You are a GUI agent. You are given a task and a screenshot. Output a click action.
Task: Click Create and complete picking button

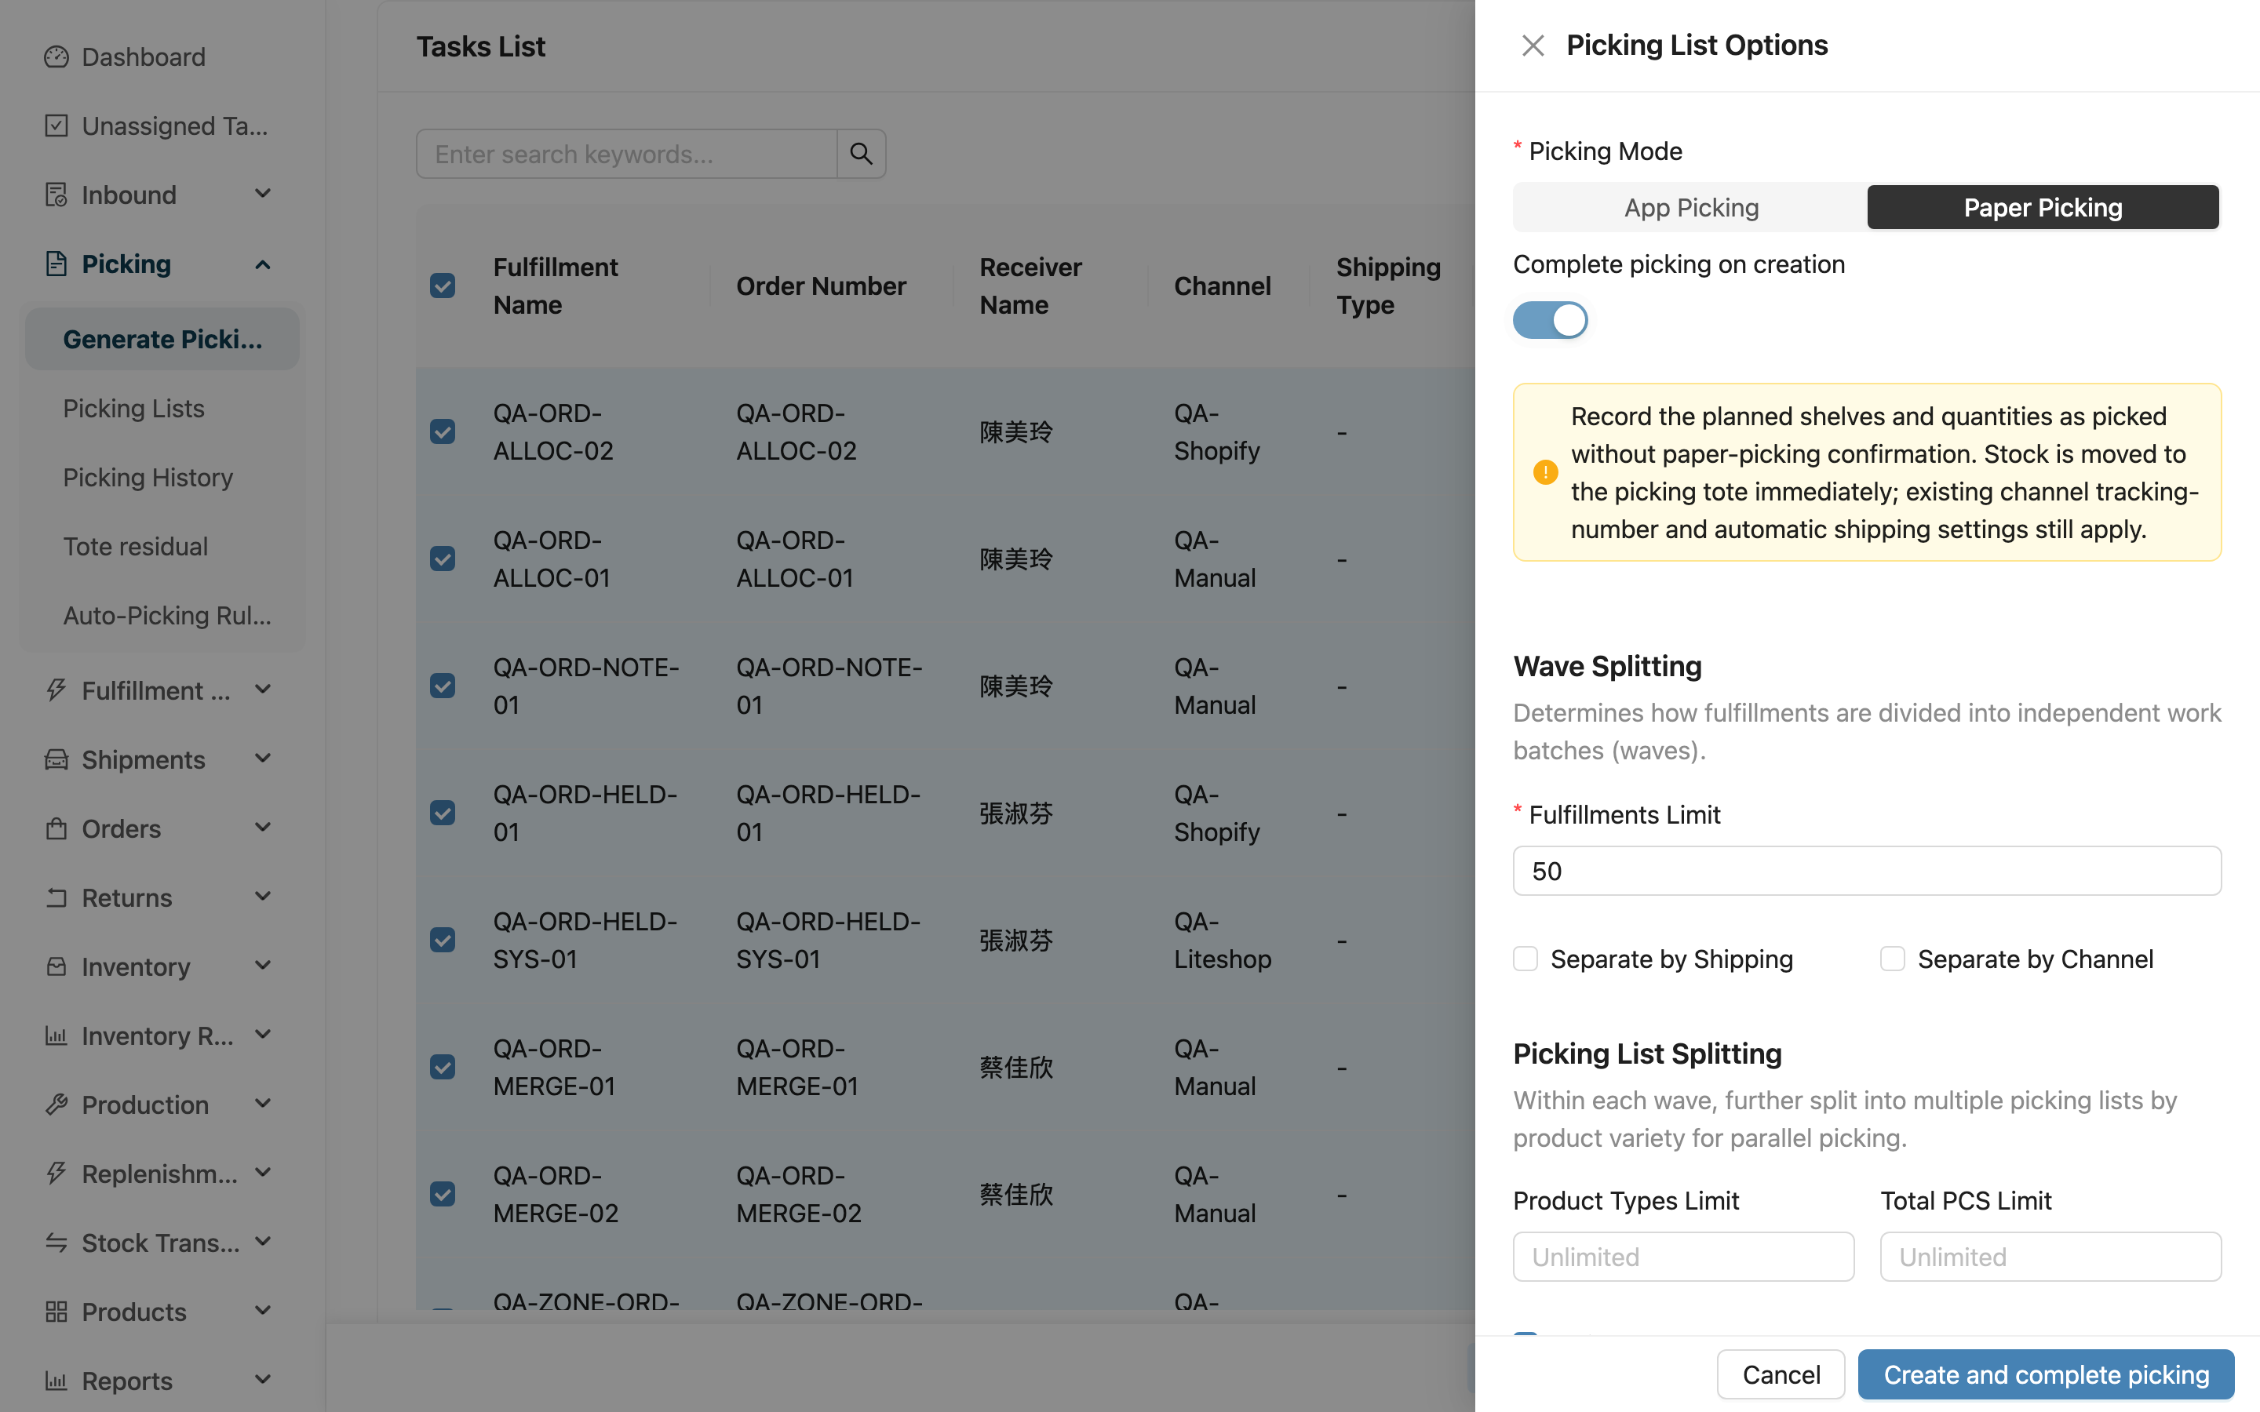click(2046, 1374)
